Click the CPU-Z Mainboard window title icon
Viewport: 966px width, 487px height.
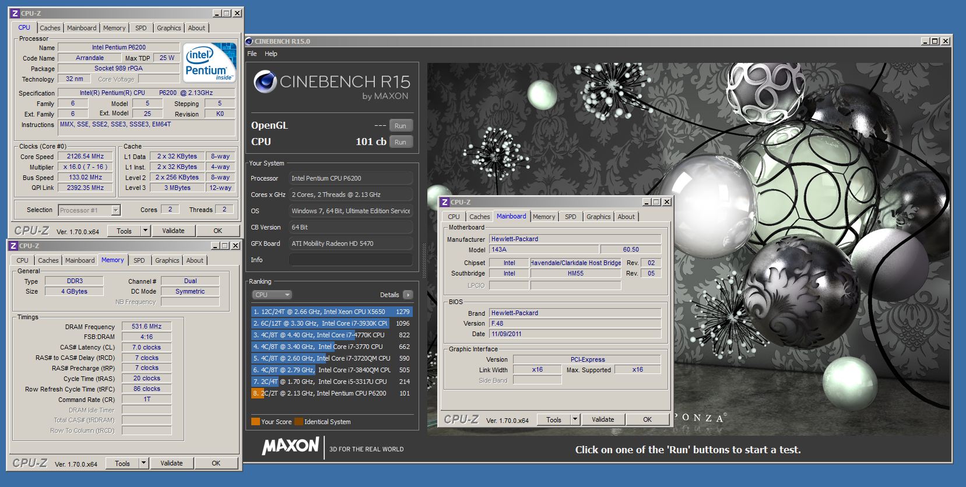pos(445,202)
